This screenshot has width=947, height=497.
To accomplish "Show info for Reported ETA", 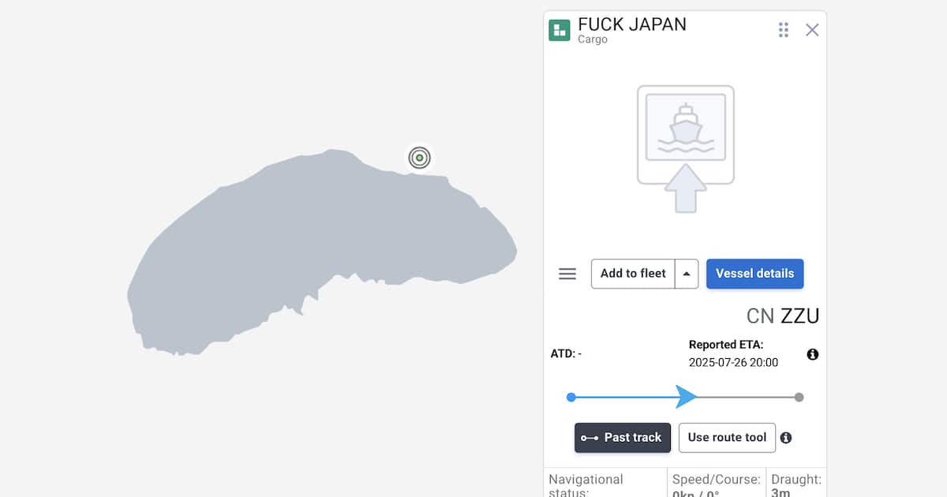I will tap(813, 354).
